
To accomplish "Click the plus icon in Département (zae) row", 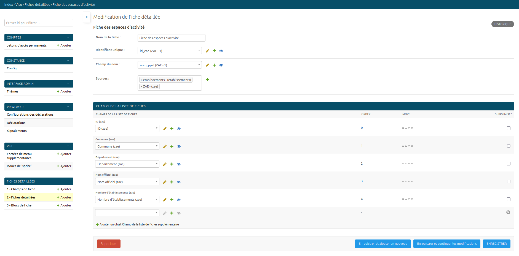I will click(x=172, y=164).
